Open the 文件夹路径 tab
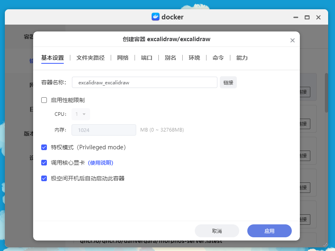Screen dimensions: 335x251 tap(91, 58)
